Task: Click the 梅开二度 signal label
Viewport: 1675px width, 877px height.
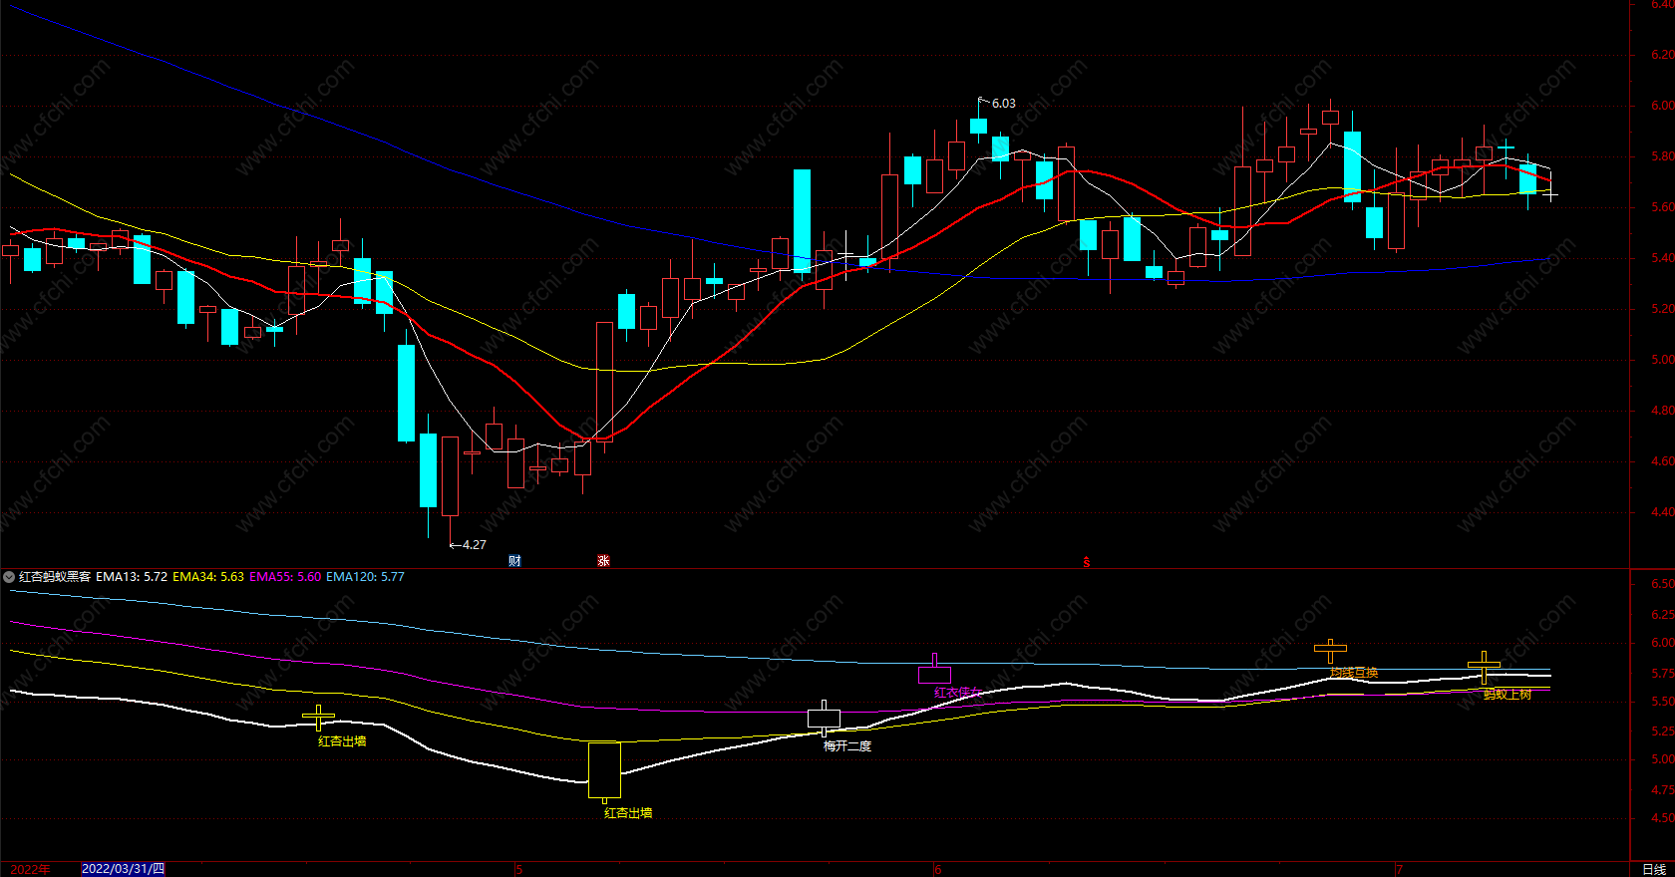Action: [x=847, y=745]
